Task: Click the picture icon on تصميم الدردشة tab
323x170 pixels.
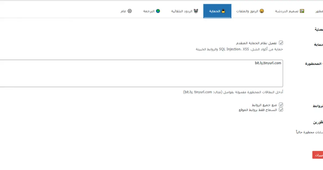Action: pyautogui.click(x=302, y=11)
